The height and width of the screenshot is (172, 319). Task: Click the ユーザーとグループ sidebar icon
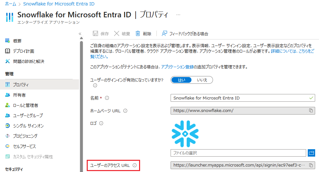pyautogui.click(x=7, y=116)
